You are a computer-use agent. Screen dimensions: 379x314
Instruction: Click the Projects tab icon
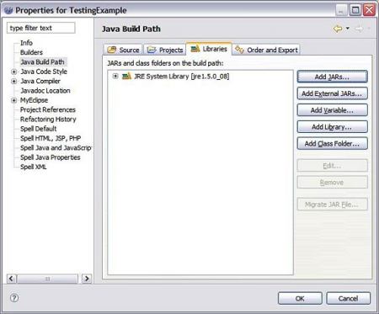152,50
